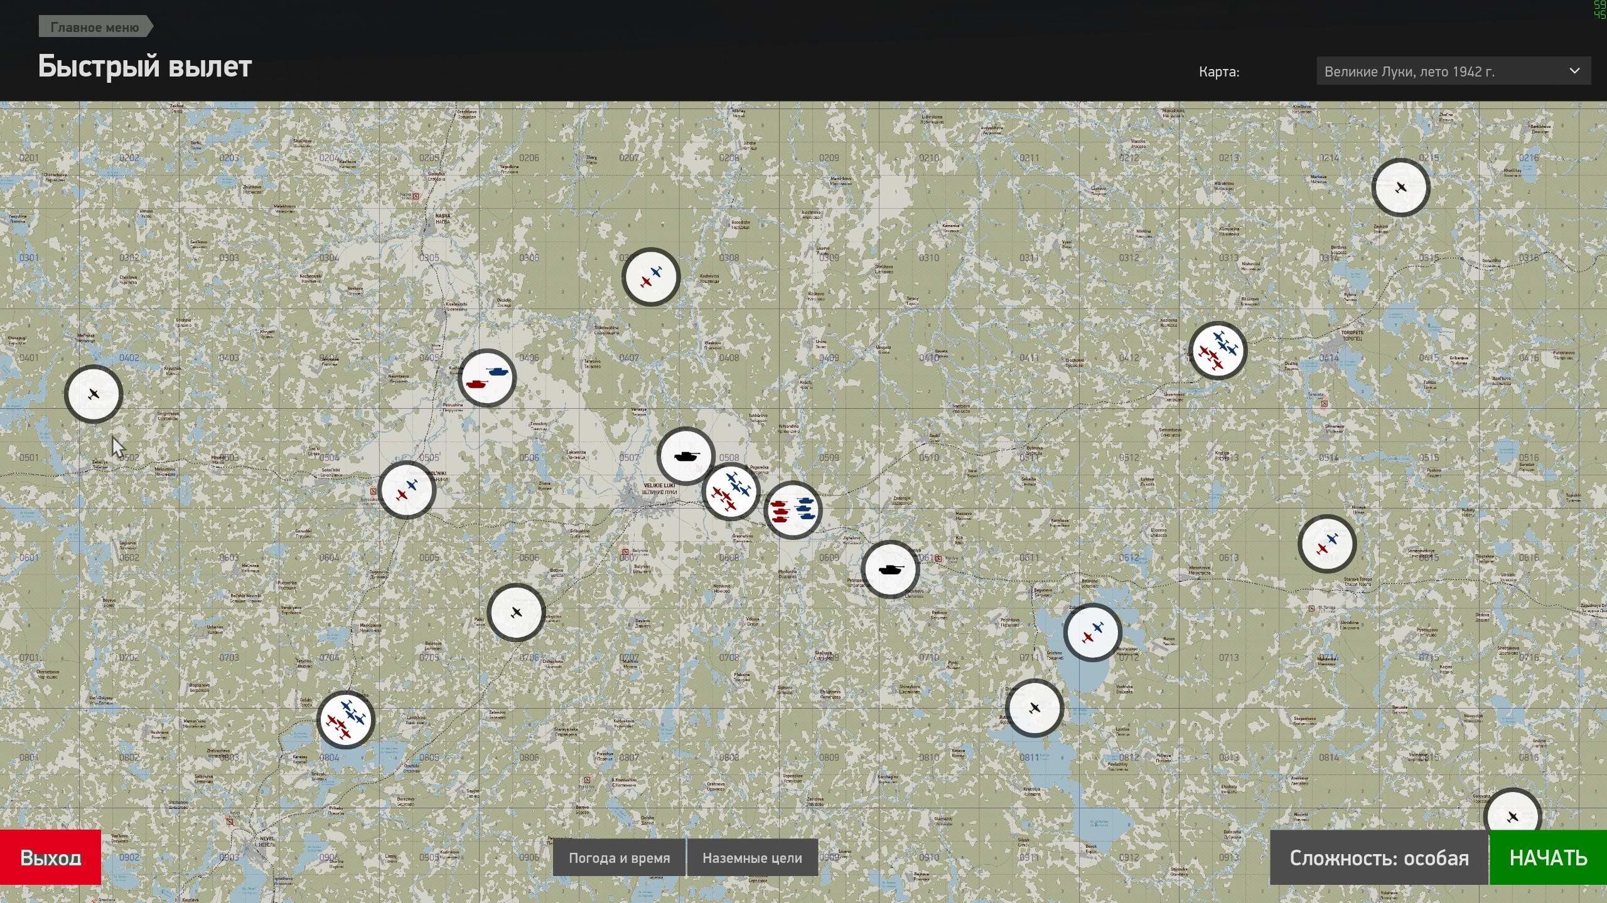This screenshot has height=903, width=1607.
Task: Open the Наземные цели panel
Action: 752,857
